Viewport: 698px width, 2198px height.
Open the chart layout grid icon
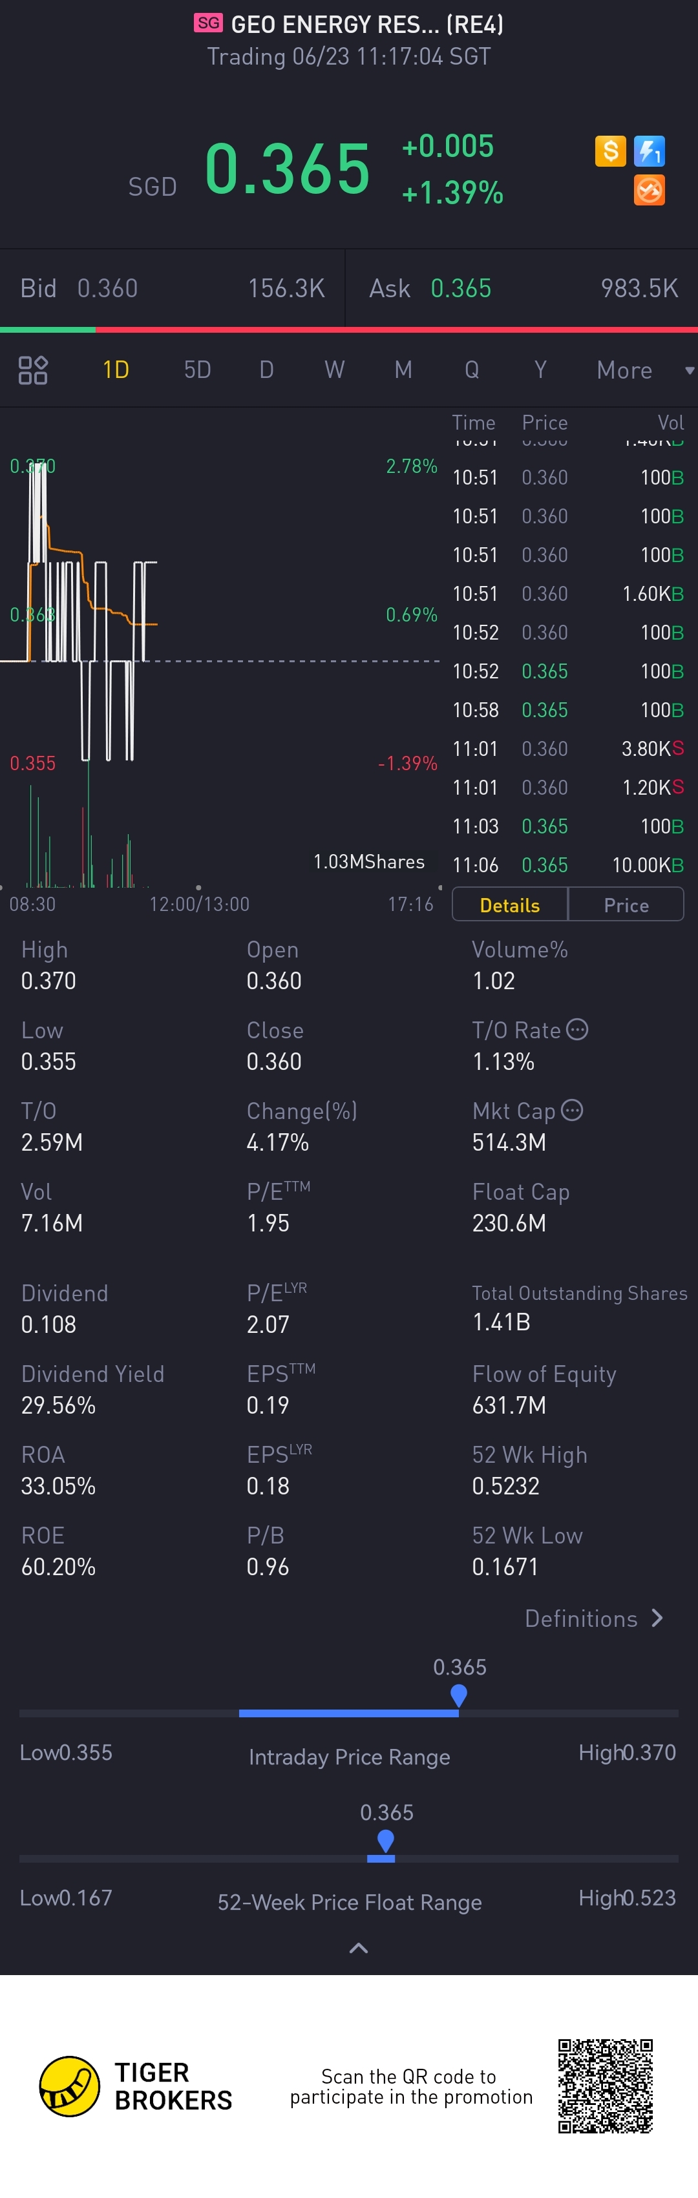[x=32, y=370]
